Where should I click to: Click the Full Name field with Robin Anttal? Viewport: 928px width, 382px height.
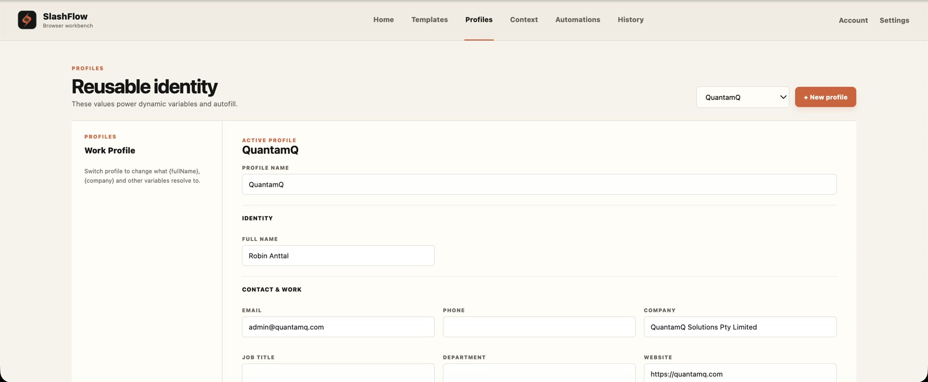pos(338,255)
